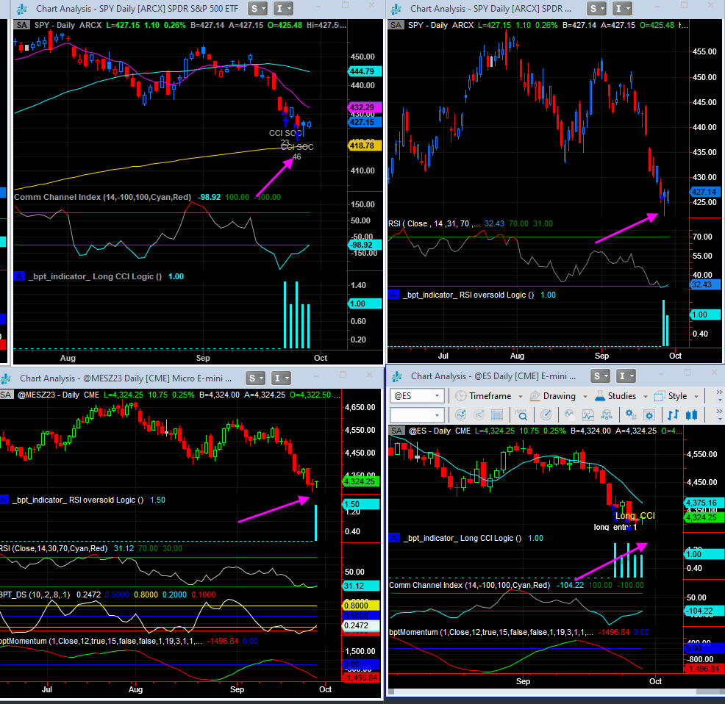Click the bullseye-with-arrow icon left of the pulse icons

click(546, 414)
